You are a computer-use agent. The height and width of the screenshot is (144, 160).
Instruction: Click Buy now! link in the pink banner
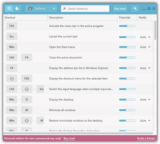click(x=69, y=138)
